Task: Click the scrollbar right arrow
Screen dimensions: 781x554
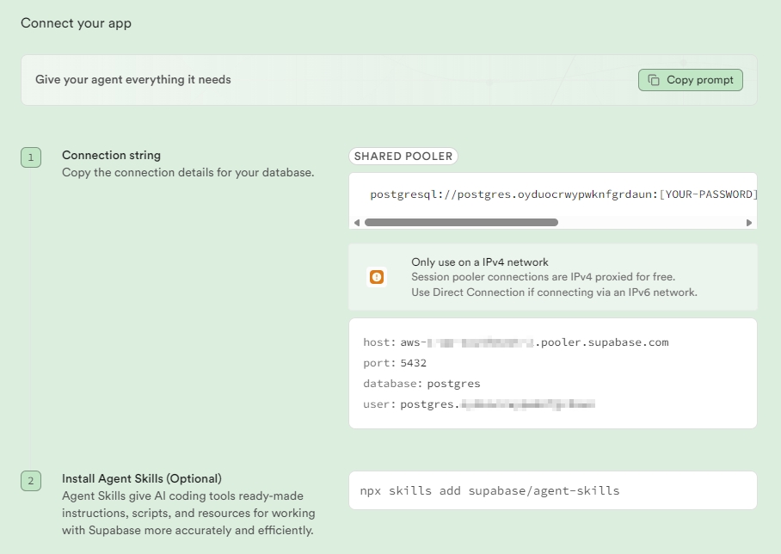Action: point(748,223)
